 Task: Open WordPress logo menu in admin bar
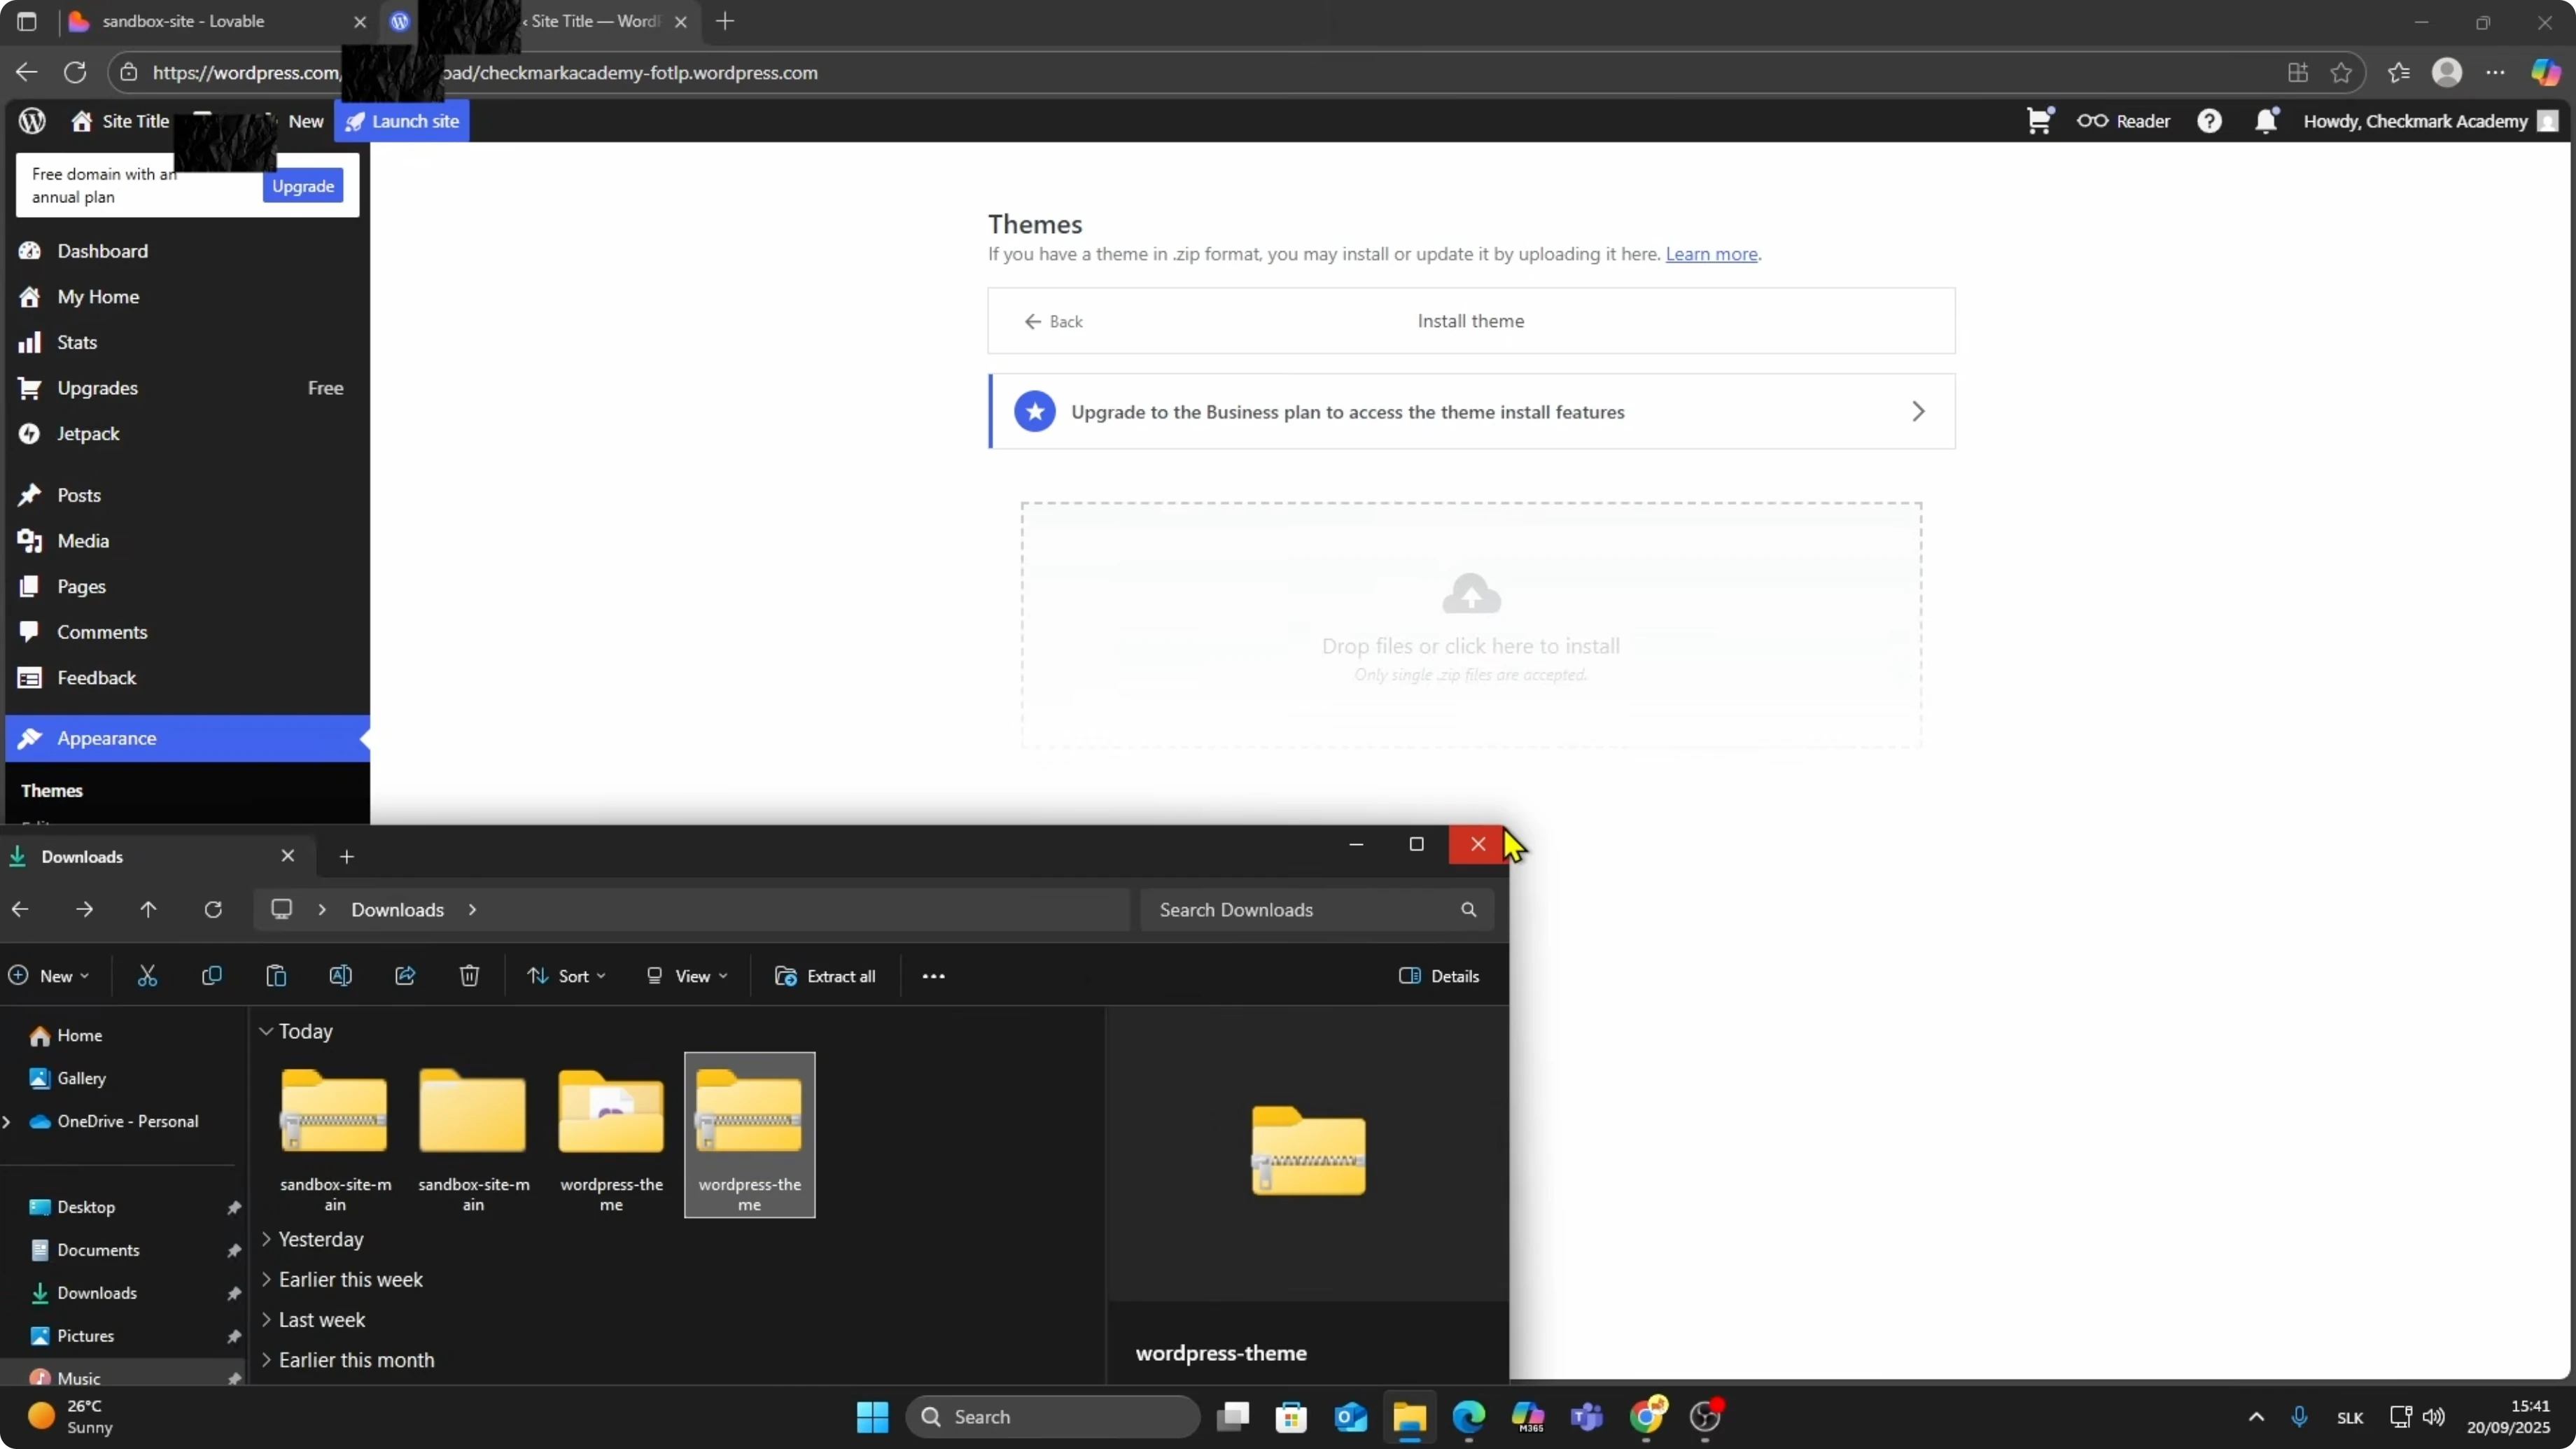tap(32, 121)
